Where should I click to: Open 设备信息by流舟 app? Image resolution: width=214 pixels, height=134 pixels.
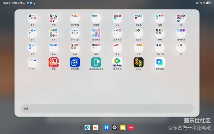click(96, 62)
